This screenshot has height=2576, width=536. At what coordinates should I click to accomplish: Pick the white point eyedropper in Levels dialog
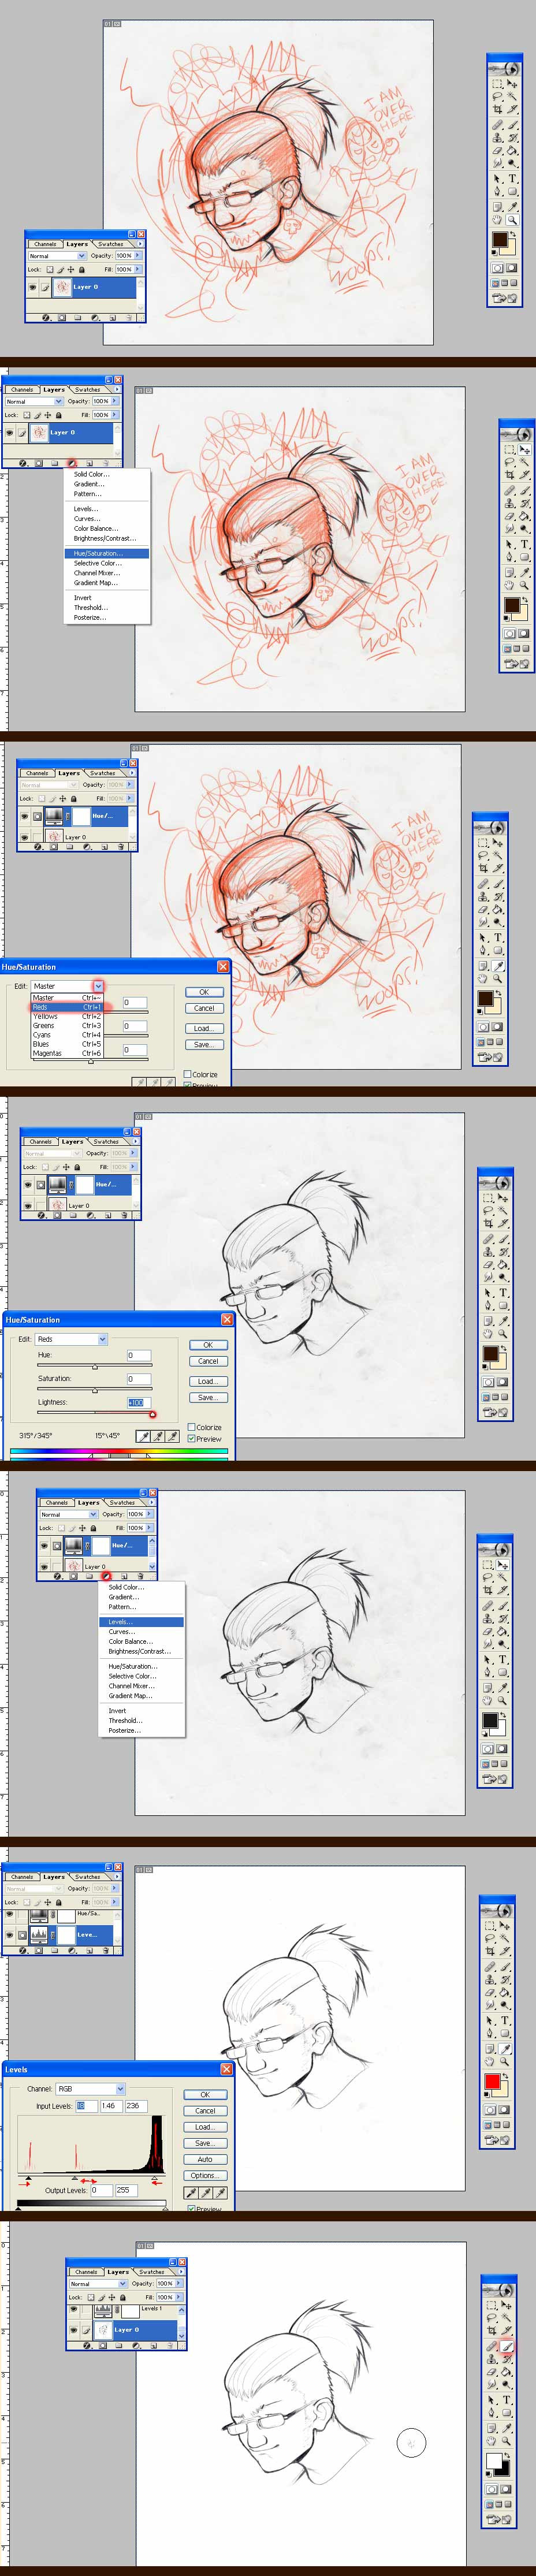click(221, 2193)
